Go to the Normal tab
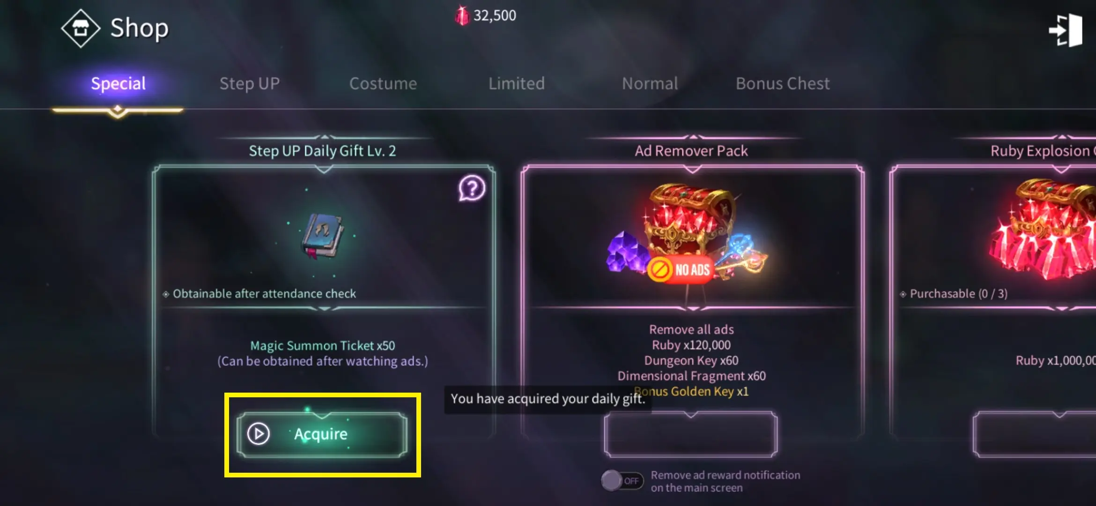 click(650, 83)
